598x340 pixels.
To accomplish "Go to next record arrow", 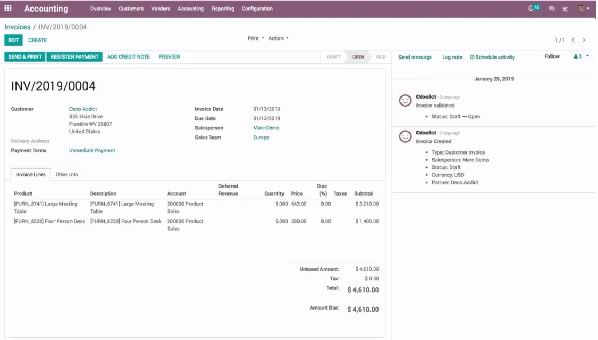I will pos(584,40).
